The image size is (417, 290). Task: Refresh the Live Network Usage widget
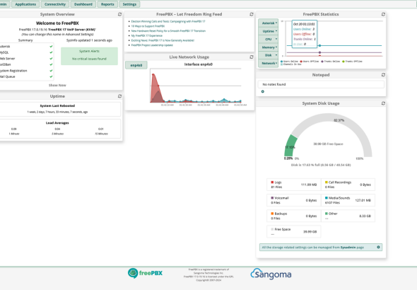pyautogui.click(x=252, y=57)
